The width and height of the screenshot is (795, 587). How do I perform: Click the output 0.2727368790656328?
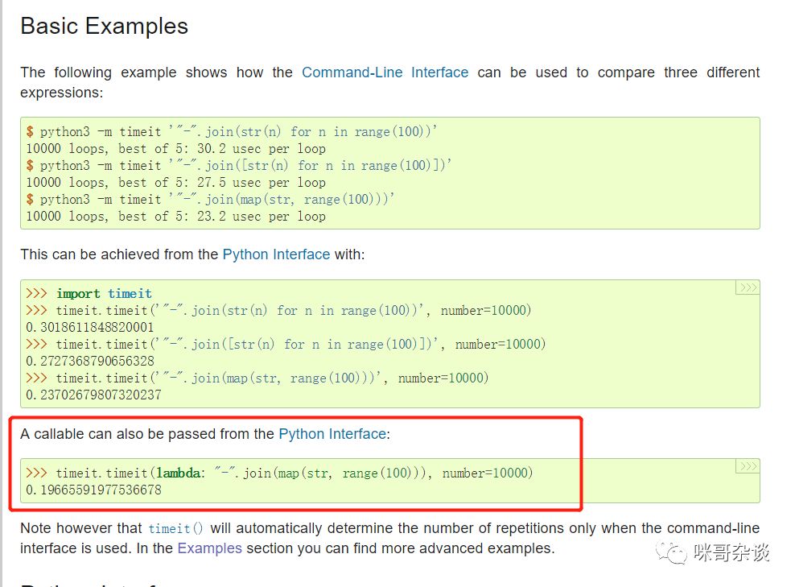pos(89,361)
